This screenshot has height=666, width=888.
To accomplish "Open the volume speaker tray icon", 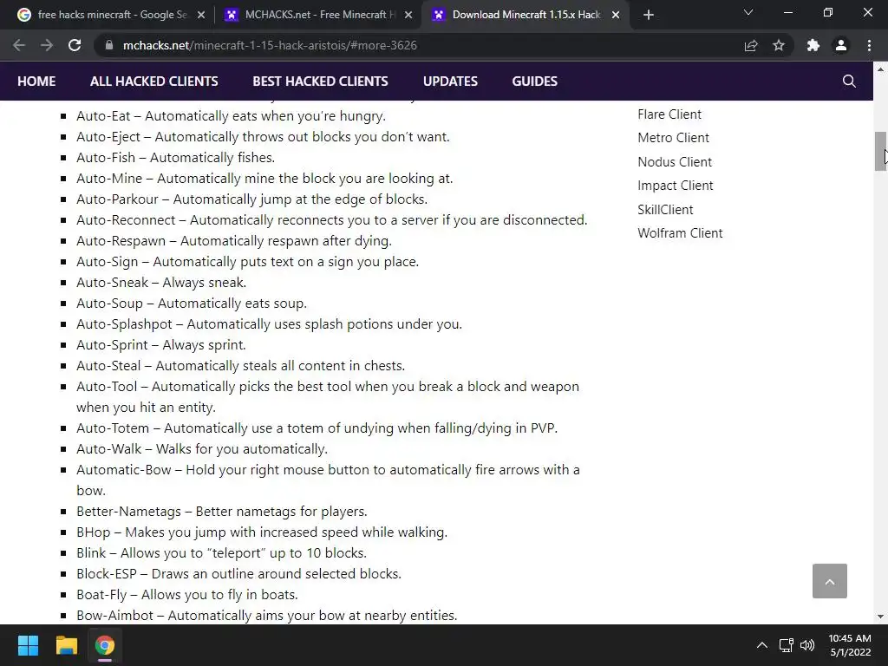I will coord(807,645).
